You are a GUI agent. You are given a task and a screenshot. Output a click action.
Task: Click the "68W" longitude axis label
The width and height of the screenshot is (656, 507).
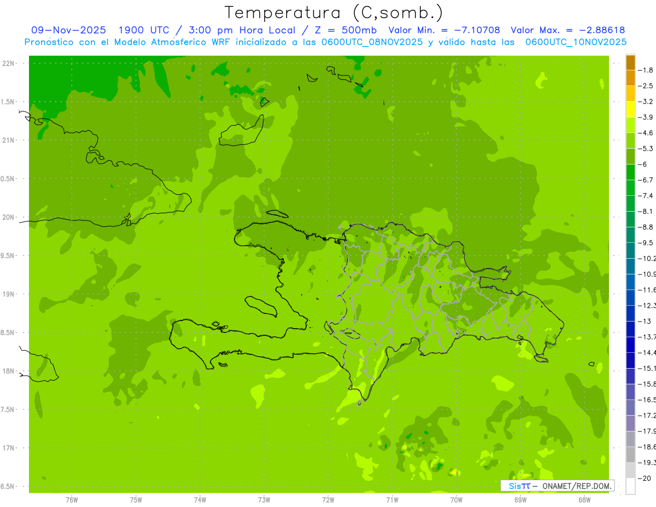[584, 500]
